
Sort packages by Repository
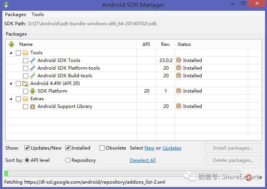pyautogui.click(x=68, y=160)
